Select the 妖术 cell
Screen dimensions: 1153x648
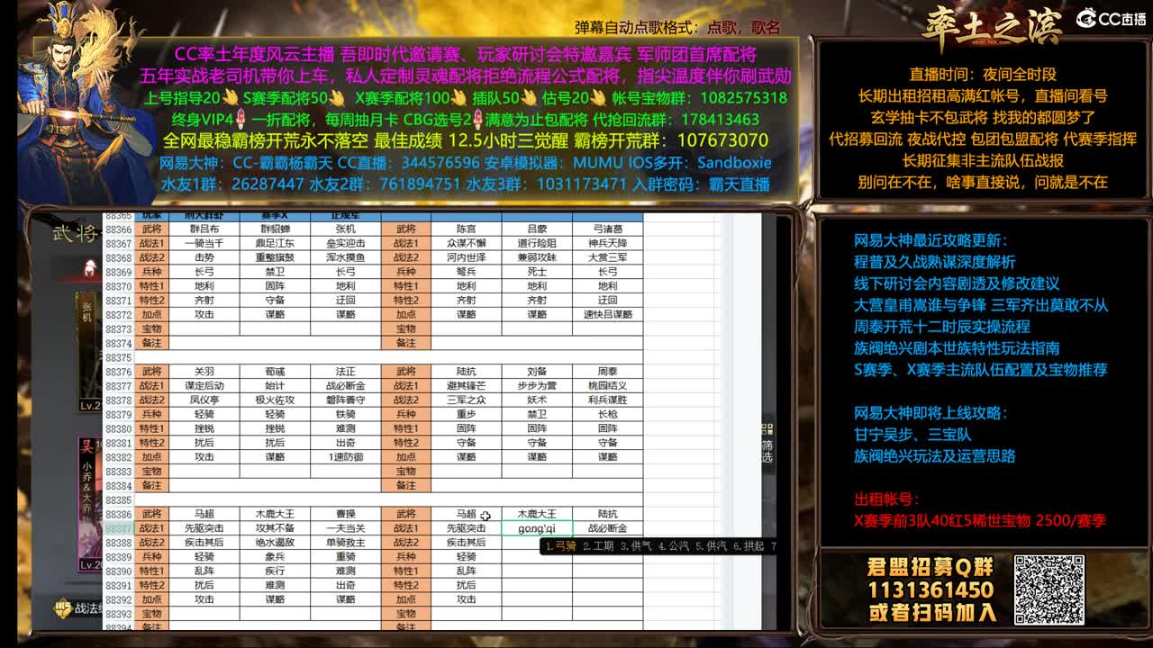(x=537, y=400)
